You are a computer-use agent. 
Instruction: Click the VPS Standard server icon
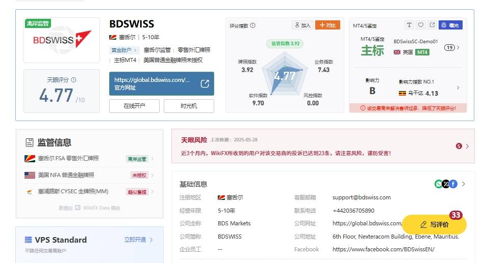(29, 240)
